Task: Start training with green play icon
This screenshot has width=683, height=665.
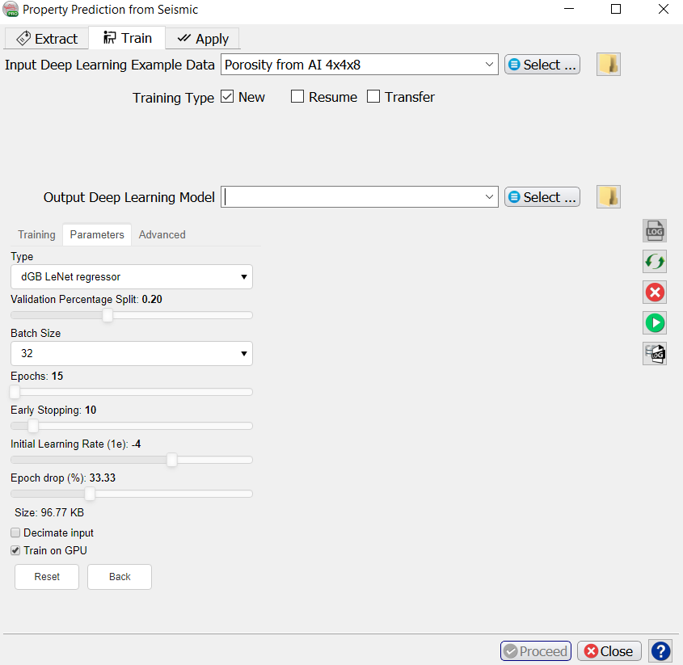Action: (x=655, y=323)
